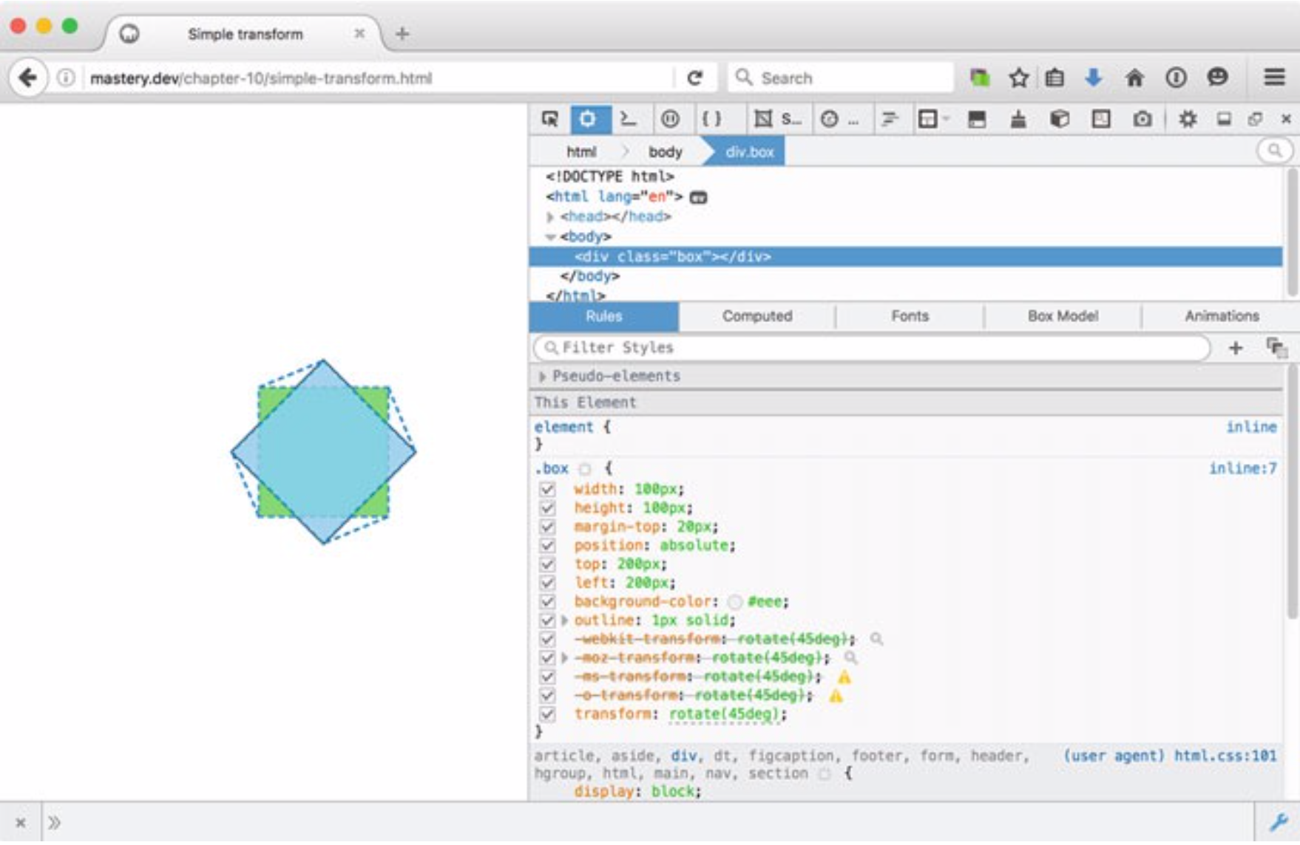Image resolution: width=1300 pixels, height=845 pixels.
Task: Open a new browser tab with plus button
Action: coord(402,33)
